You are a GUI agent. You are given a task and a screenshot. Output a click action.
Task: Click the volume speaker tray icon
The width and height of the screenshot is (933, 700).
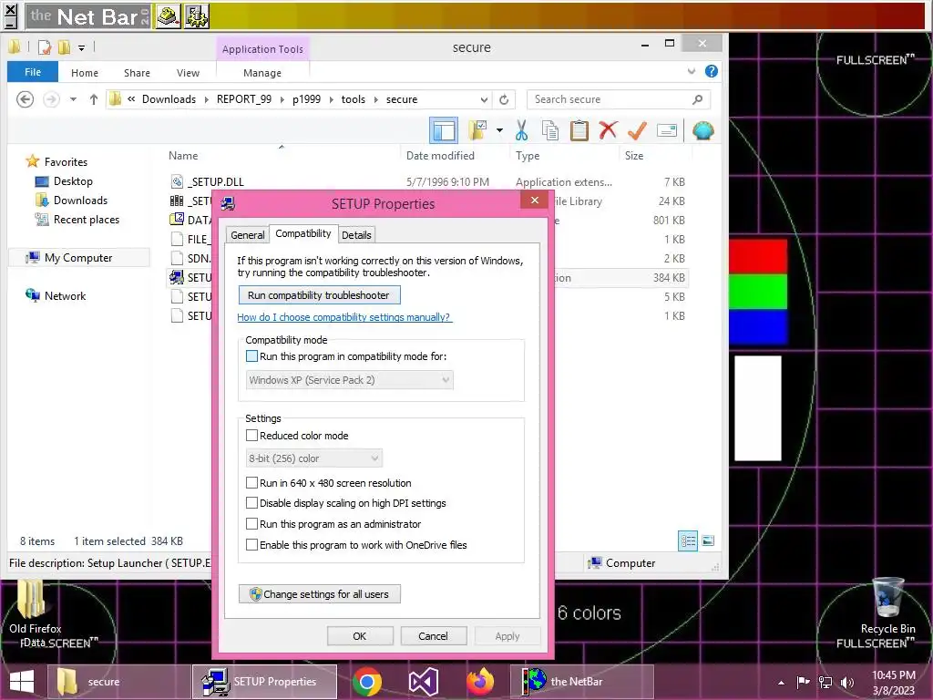point(846,682)
